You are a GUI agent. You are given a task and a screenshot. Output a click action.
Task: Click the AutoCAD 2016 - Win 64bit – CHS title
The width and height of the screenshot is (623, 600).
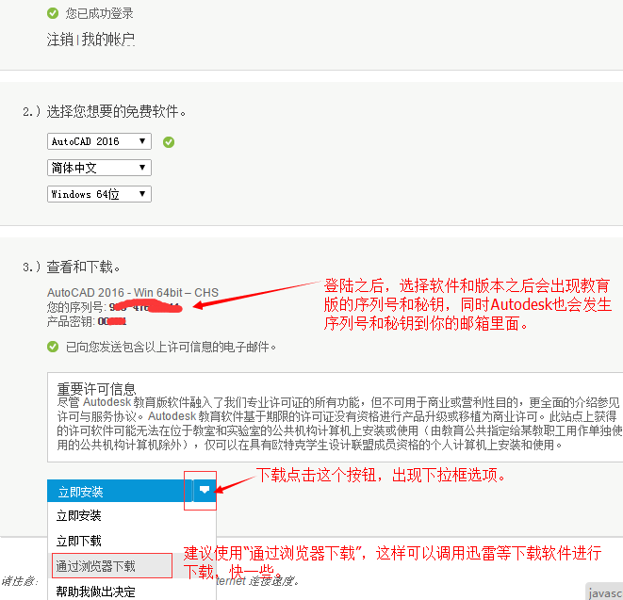click(x=133, y=293)
